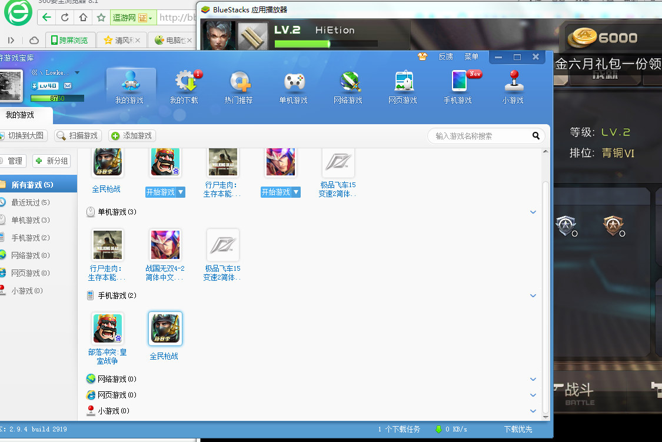The width and height of the screenshot is (662, 442).
Task: Collapse the 手机游戏 (2) group chevron
Action: [533, 295]
